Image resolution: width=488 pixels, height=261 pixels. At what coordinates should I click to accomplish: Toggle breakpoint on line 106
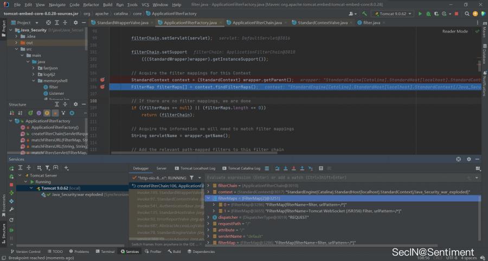click(102, 87)
